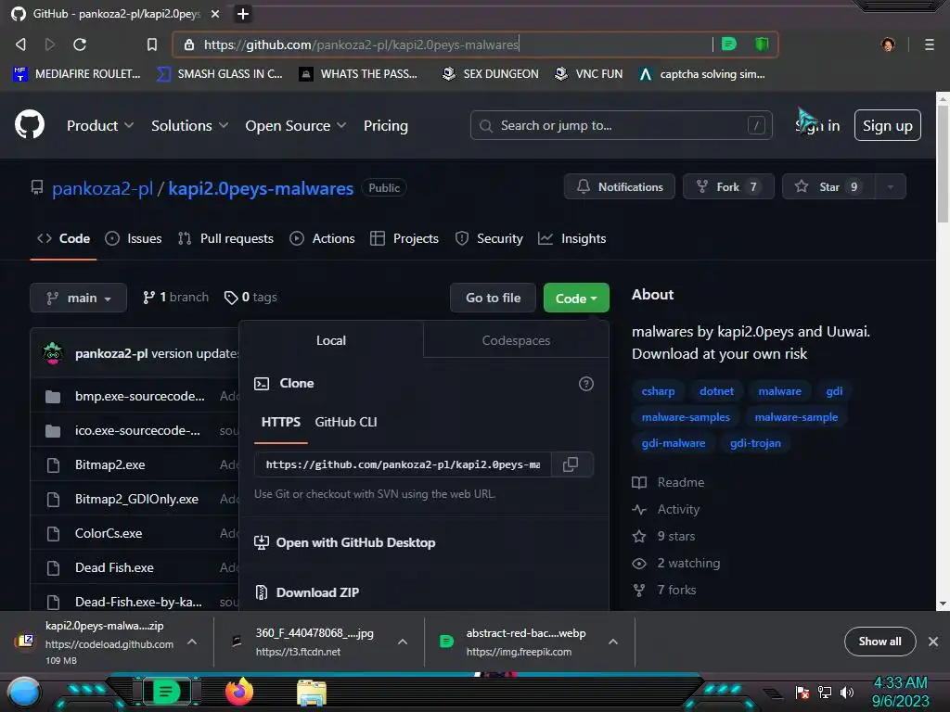Open the VNC FUN bookmark
This screenshot has width=950, height=712.
588,74
